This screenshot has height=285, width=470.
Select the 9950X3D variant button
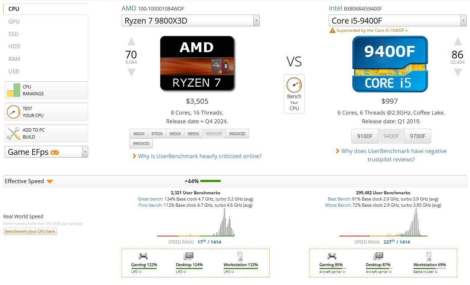[141, 144]
